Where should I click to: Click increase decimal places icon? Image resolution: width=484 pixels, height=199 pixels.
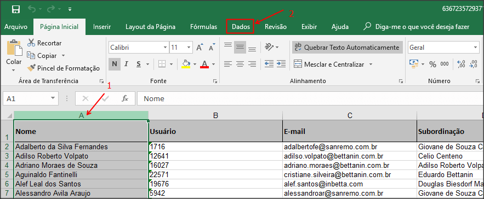[x=462, y=64]
